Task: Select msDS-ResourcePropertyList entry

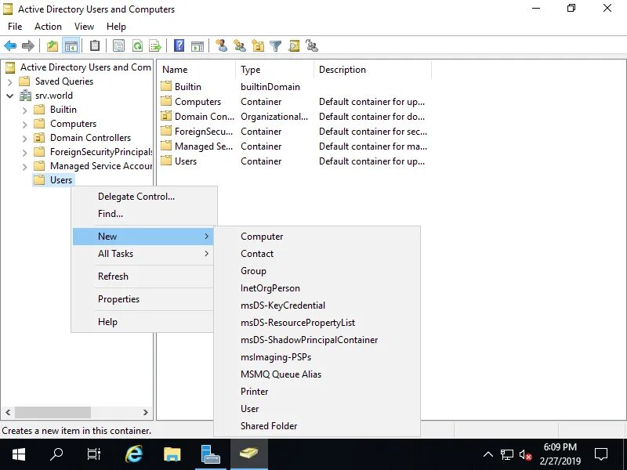Action: tap(317, 322)
